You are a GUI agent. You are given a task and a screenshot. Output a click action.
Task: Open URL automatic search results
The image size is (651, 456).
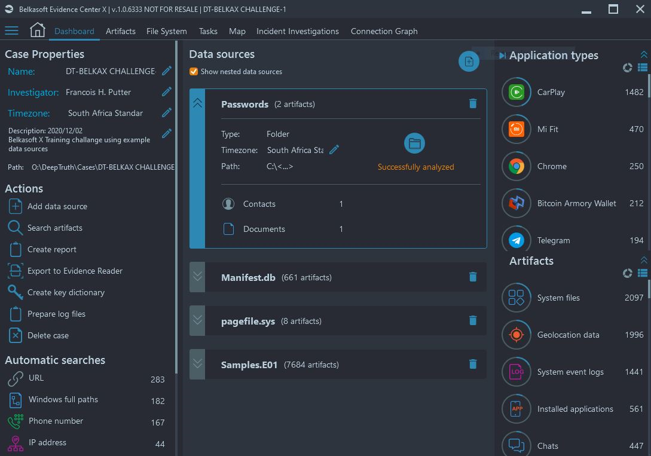tap(86, 378)
